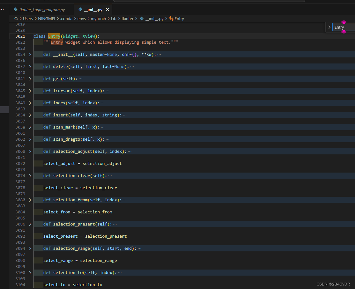Expand folded __init__ method at line 3024
355x289 pixels.
pyautogui.click(x=30, y=54)
